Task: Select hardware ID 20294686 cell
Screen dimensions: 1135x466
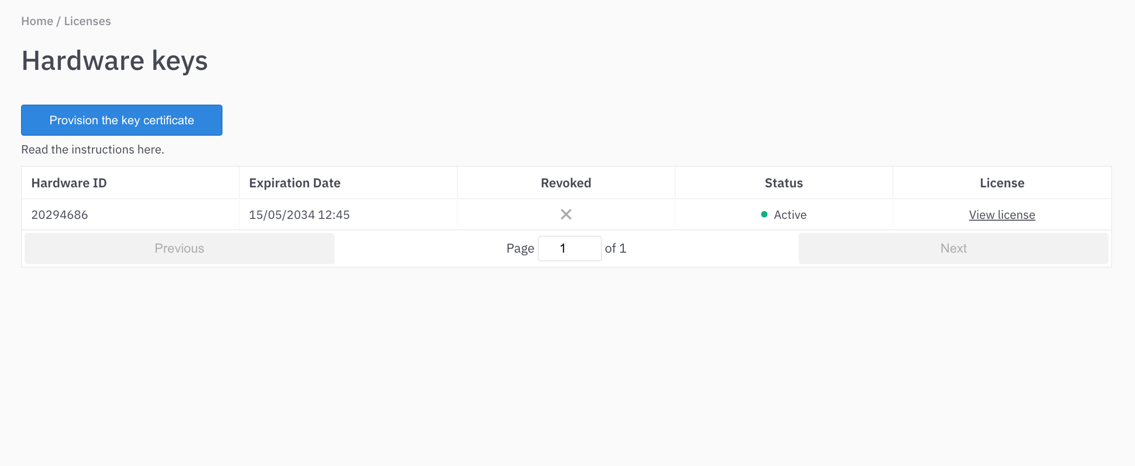Action: coord(60,215)
